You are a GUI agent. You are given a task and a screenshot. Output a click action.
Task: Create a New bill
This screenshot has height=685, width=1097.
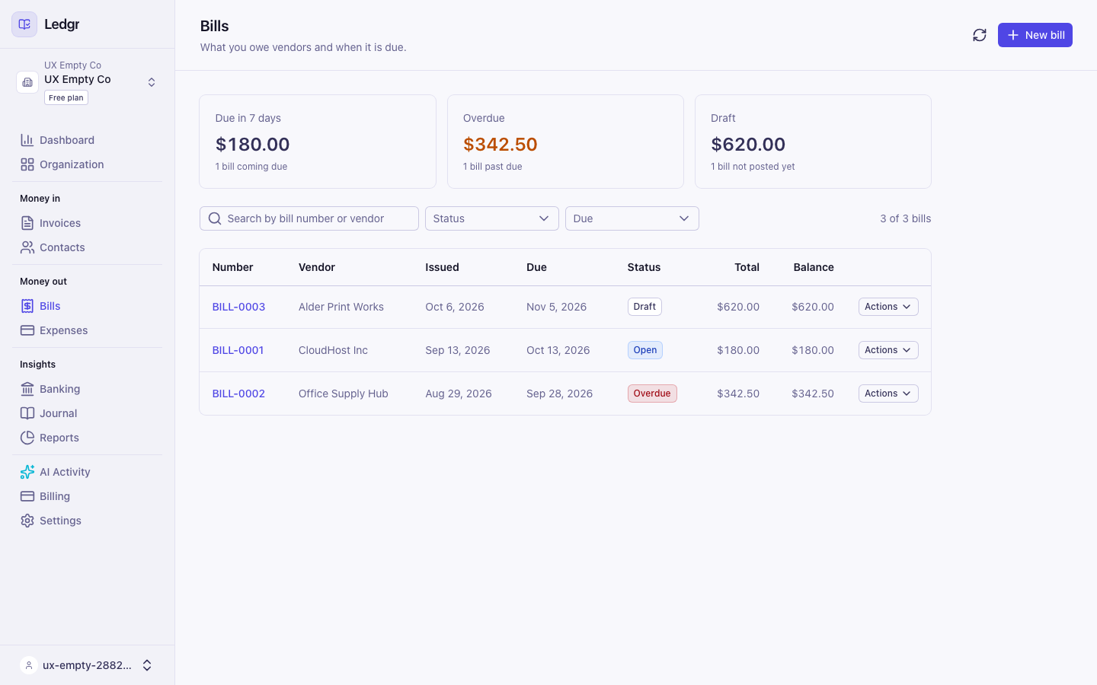point(1035,35)
